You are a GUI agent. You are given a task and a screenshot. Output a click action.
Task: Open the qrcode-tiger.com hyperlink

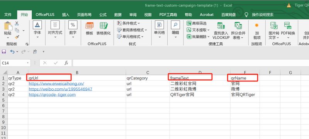52,95
